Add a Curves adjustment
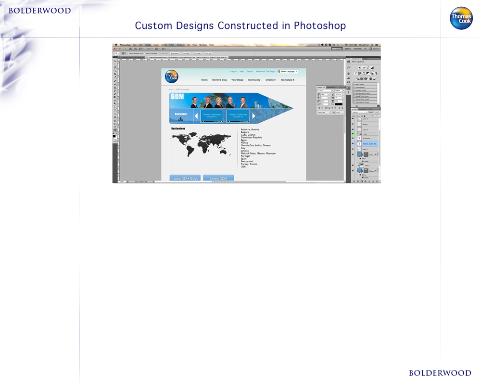481x385 pixels. coord(368,67)
